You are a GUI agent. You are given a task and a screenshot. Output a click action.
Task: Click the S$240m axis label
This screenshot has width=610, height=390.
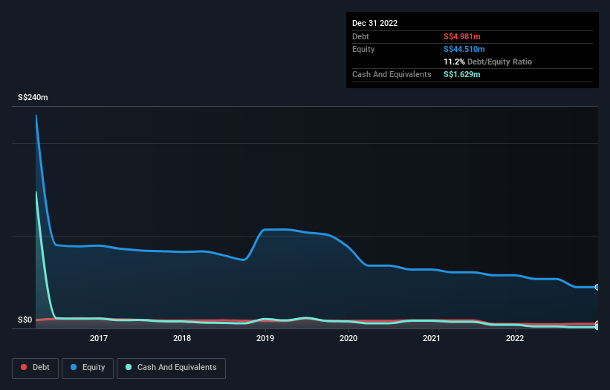(x=33, y=97)
